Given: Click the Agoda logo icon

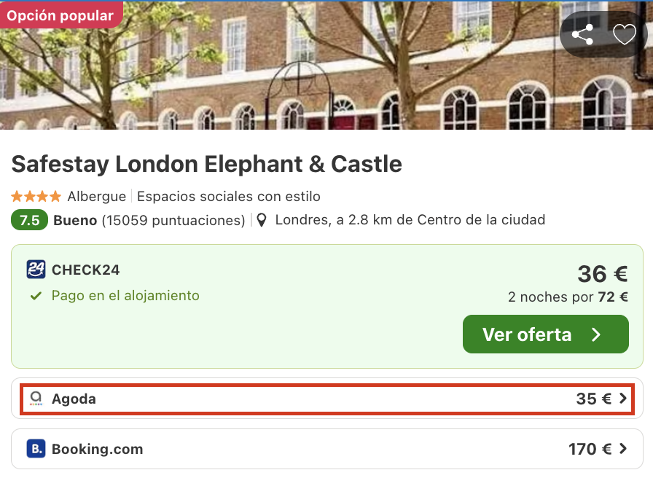Looking at the screenshot, I should coord(36,399).
